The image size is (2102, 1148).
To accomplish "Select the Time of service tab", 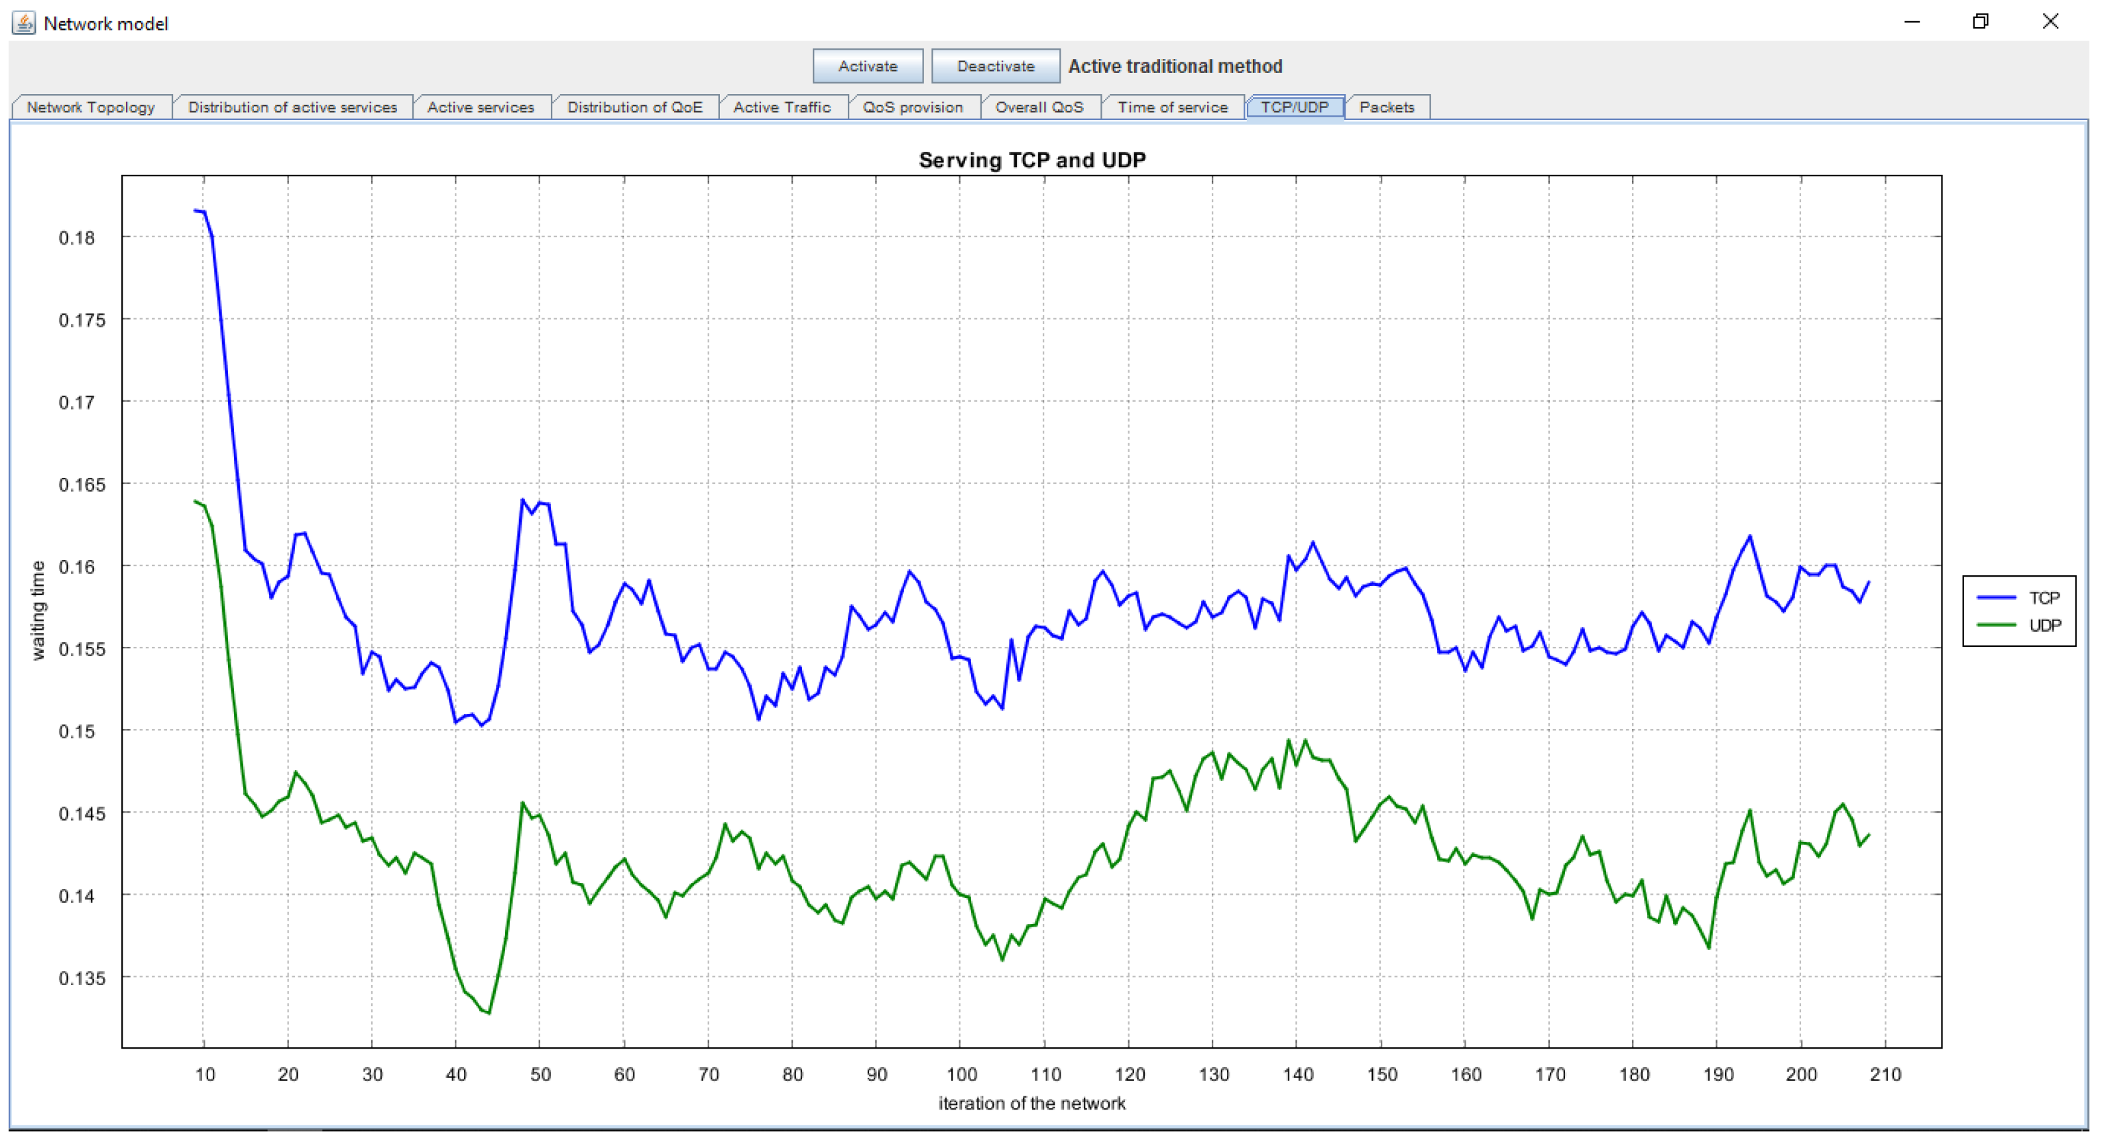I will coord(1172,107).
